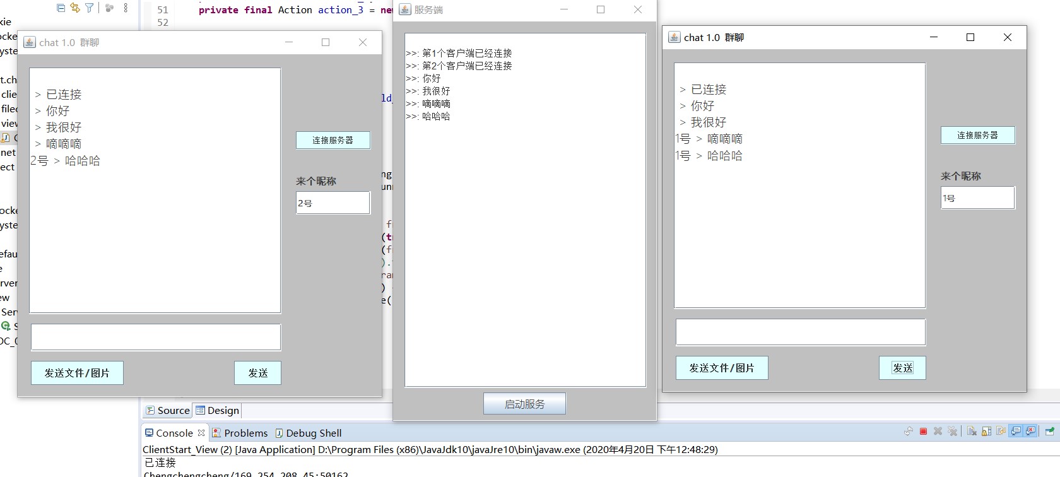Screen dimensions: 1060x477
Task: Close the left chat 1.0 群聊 window
Action: [x=363, y=42]
